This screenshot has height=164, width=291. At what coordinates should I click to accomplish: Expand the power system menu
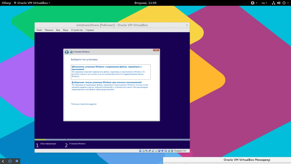click(x=285, y=3)
